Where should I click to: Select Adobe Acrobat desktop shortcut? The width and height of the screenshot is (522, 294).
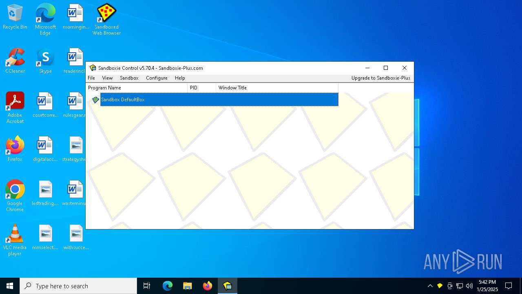coord(15,108)
